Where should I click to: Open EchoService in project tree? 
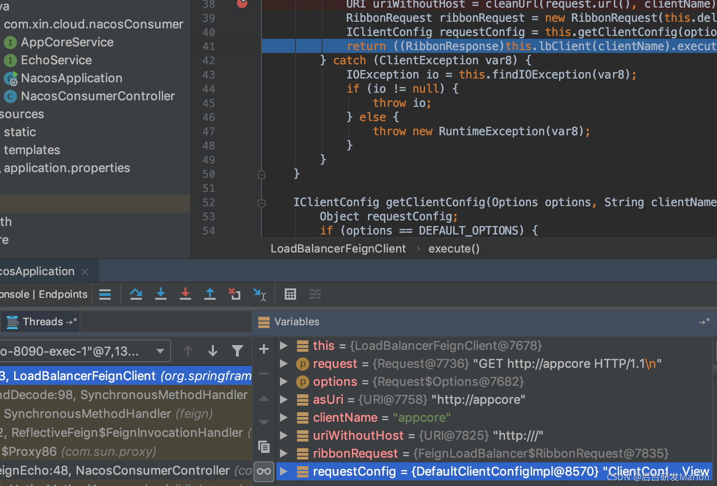click(56, 60)
